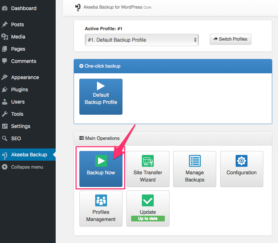Click the Profiles Management people icon
The height and width of the screenshot is (243, 278).
tap(101, 200)
